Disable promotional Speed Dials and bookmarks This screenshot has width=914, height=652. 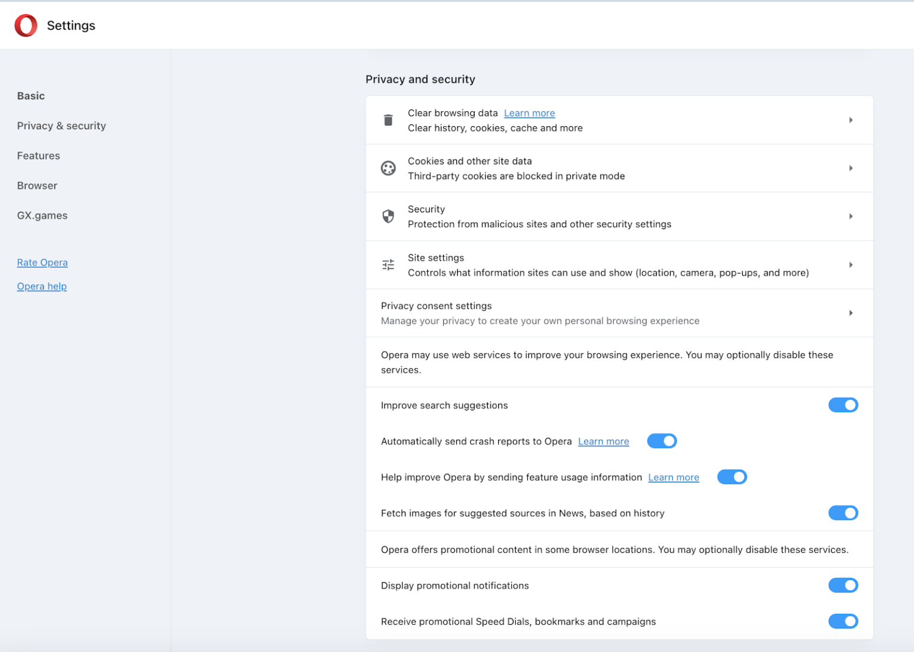843,621
